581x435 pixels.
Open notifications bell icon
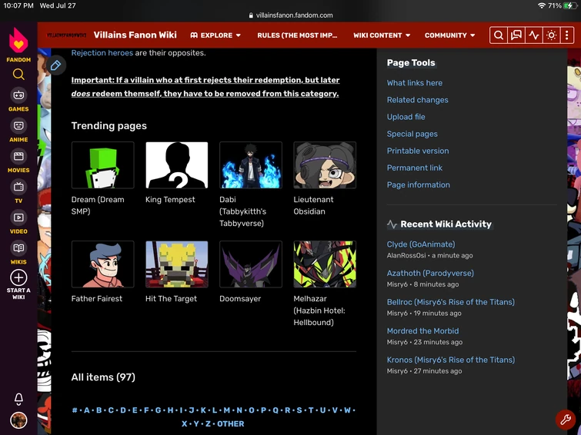[18, 399]
